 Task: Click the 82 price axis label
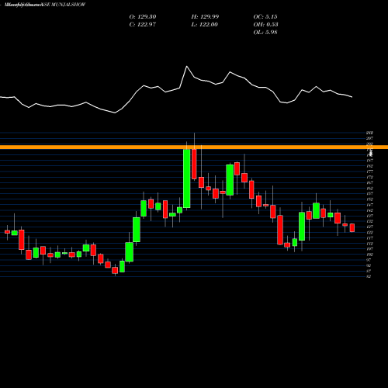tap(369, 276)
